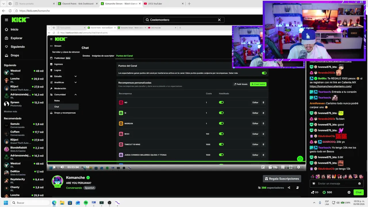This screenshot has width=368, height=207.
Task: Open a new browser tab
Action: (x=189, y=4)
